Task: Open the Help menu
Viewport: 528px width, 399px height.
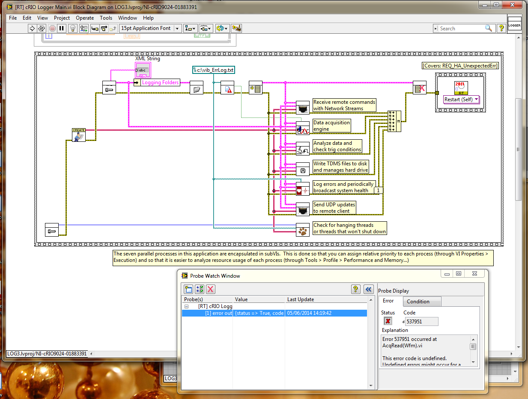Action: (x=148, y=18)
